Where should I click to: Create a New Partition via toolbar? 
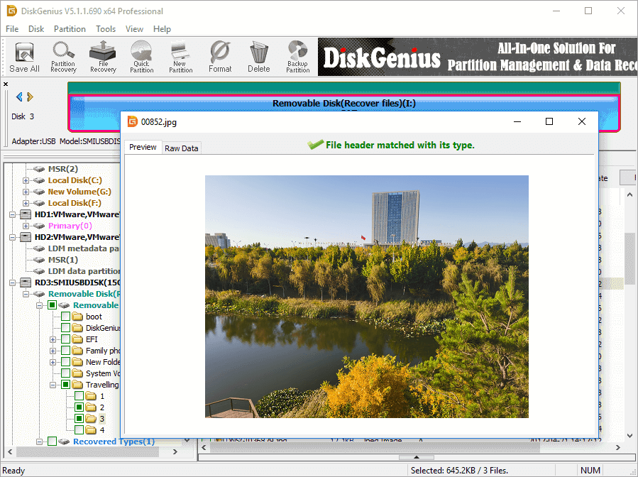[180, 57]
